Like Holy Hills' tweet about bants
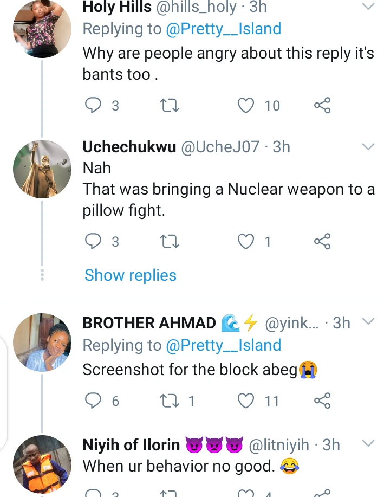The width and height of the screenshot is (390, 497). [246, 105]
